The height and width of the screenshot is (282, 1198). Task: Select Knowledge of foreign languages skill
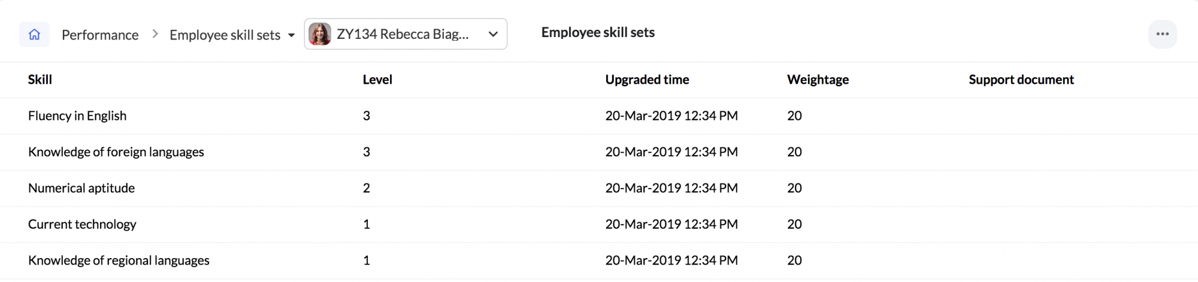(116, 152)
